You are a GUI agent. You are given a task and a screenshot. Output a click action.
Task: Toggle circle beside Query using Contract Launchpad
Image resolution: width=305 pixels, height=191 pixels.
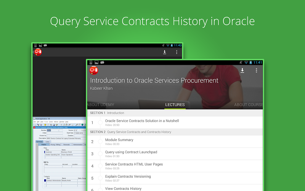pos(100,154)
